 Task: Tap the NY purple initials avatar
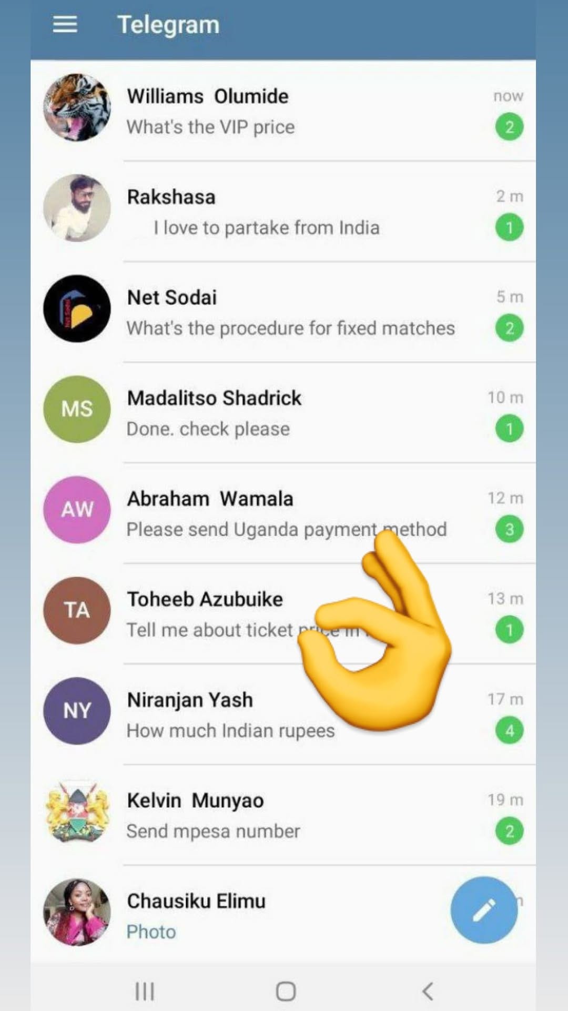[x=77, y=711]
